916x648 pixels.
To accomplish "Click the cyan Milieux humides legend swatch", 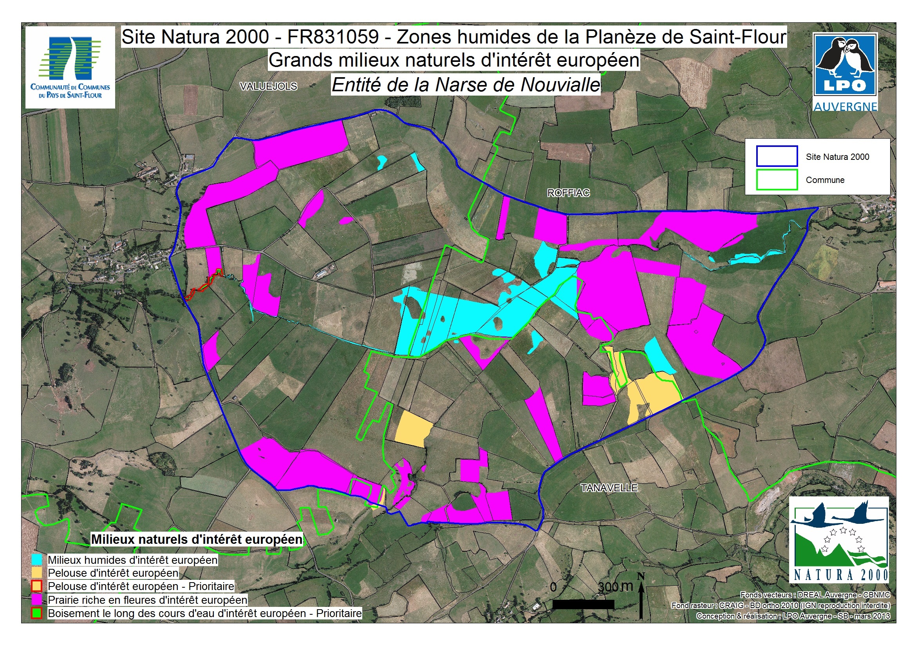I will point(37,559).
